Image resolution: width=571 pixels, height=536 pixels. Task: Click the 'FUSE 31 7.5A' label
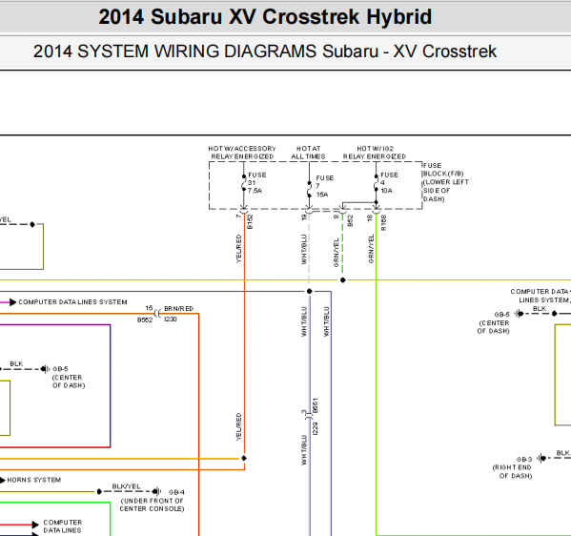tap(256, 182)
